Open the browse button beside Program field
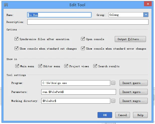The height and width of the screenshot is (124, 155). tap(113, 83)
